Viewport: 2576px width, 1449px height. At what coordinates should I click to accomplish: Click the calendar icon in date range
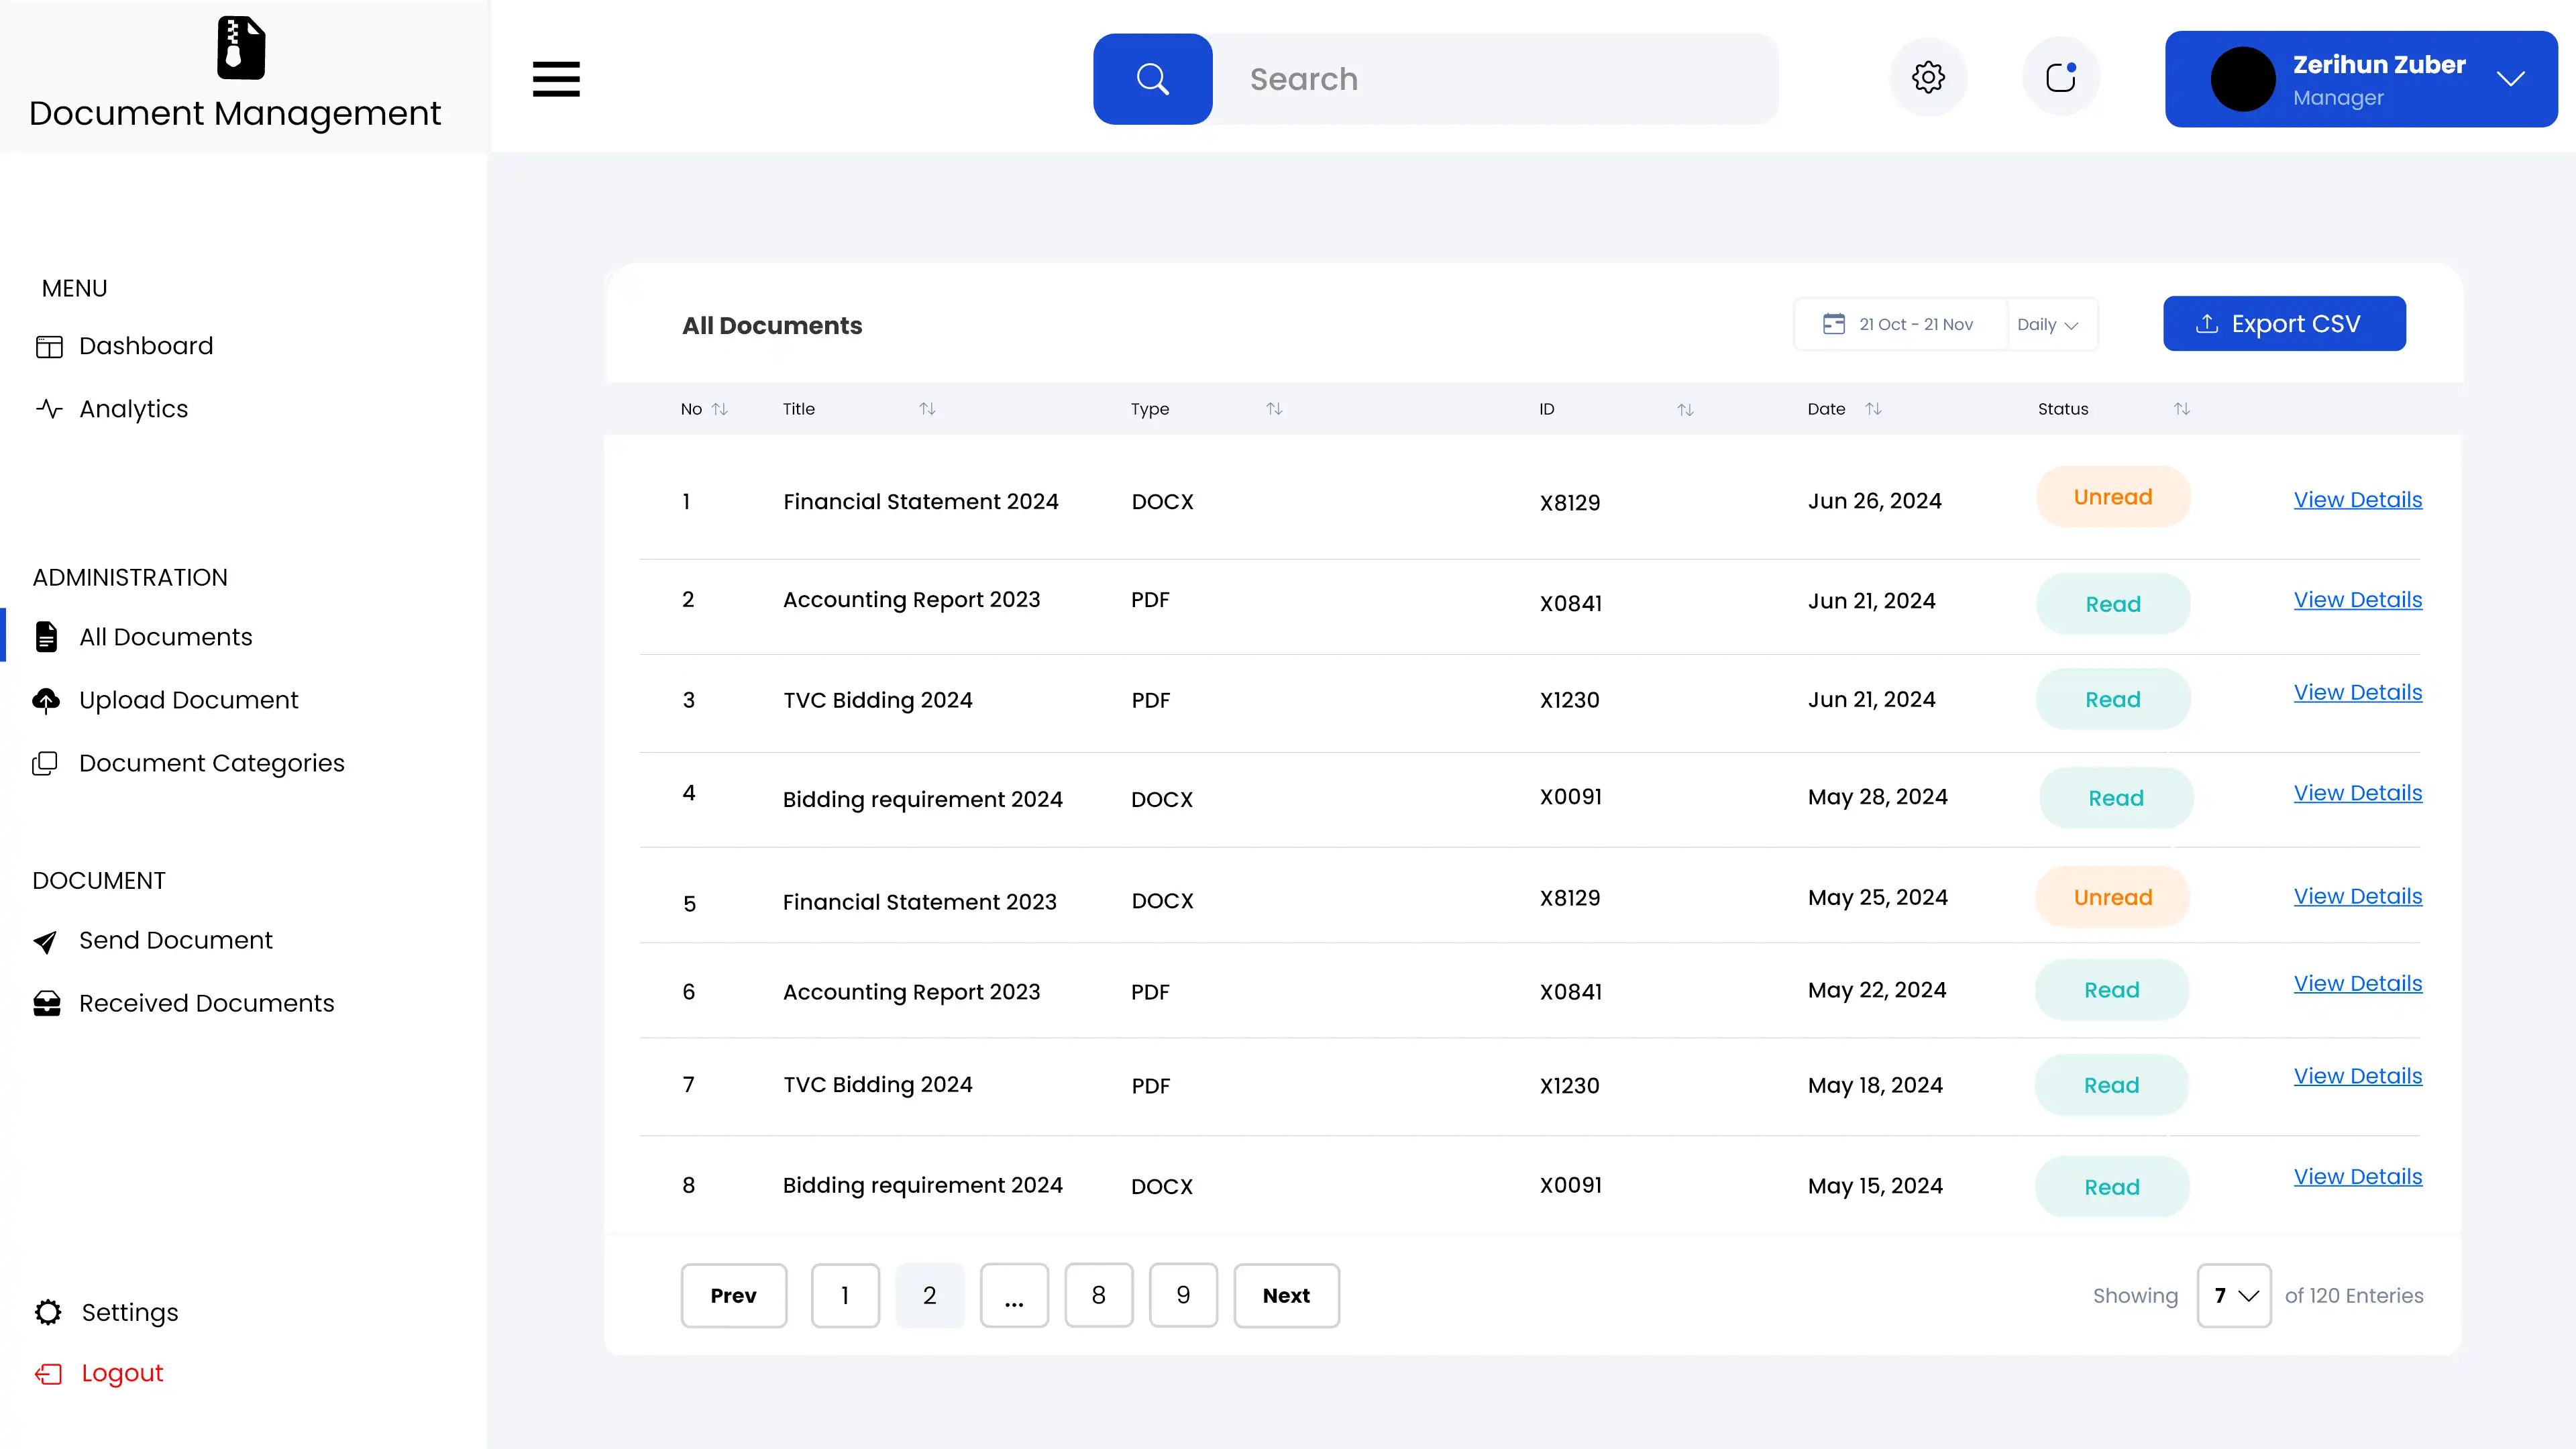click(x=1833, y=324)
